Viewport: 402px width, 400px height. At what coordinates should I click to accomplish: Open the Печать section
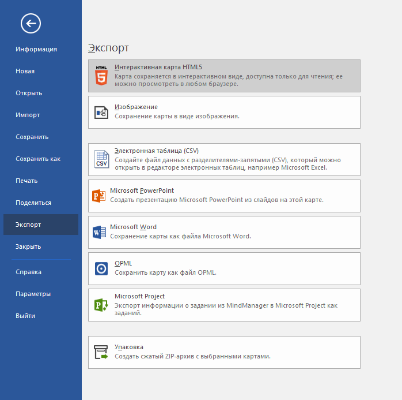[x=26, y=181]
